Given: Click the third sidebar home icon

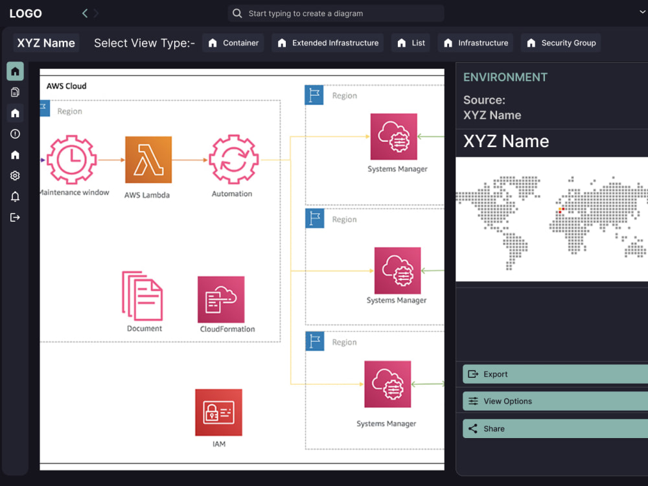Looking at the screenshot, I should (x=15, y=113).
